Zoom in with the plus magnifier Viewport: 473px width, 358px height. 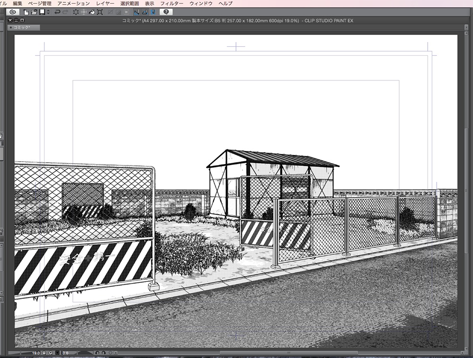51,353
